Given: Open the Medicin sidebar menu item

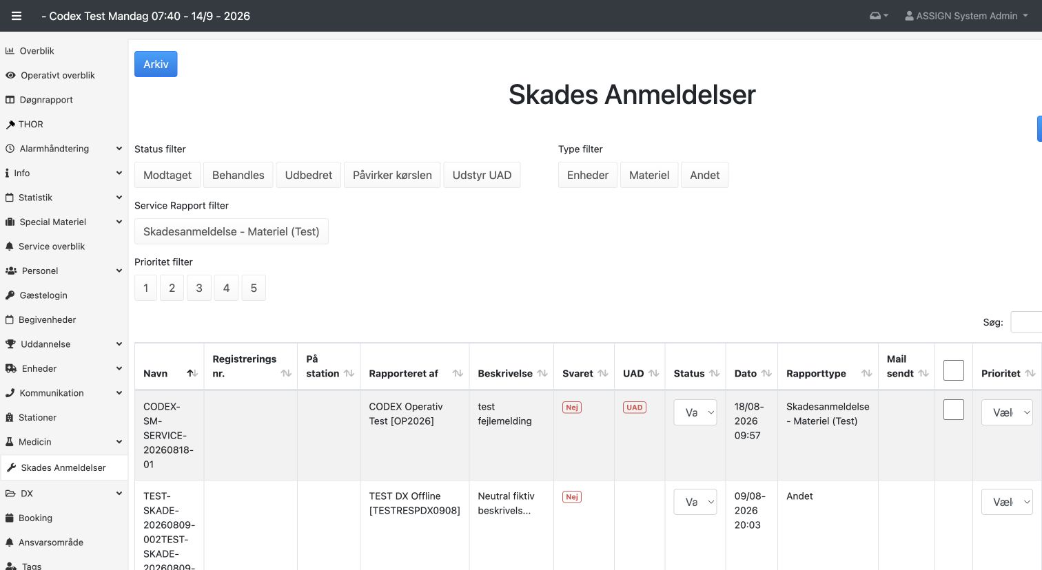Looking at the screenshot, I should tap(63, 442).
